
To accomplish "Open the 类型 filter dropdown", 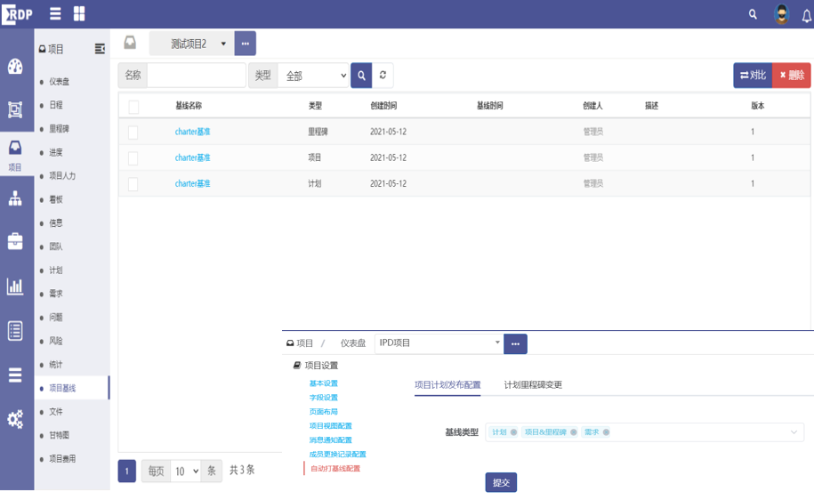I will coord(313,77).
